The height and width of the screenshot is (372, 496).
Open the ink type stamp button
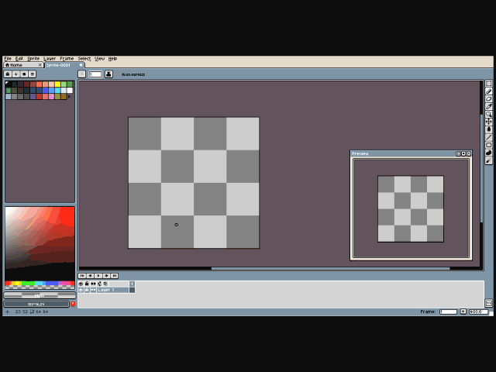click(108, 74)
